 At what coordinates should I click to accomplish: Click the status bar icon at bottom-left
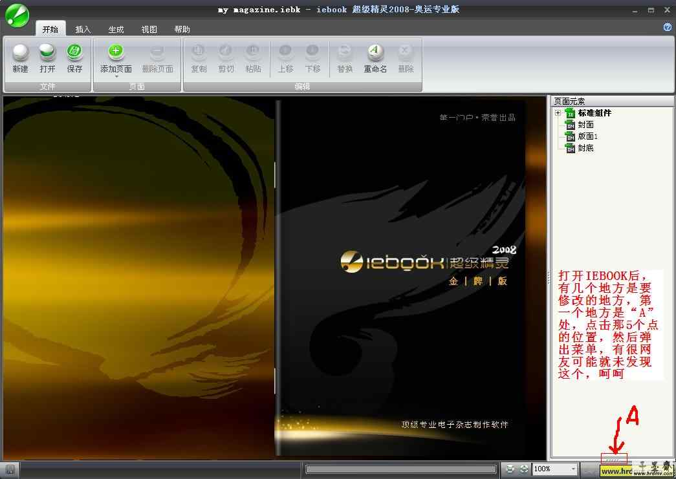(10, 469)
